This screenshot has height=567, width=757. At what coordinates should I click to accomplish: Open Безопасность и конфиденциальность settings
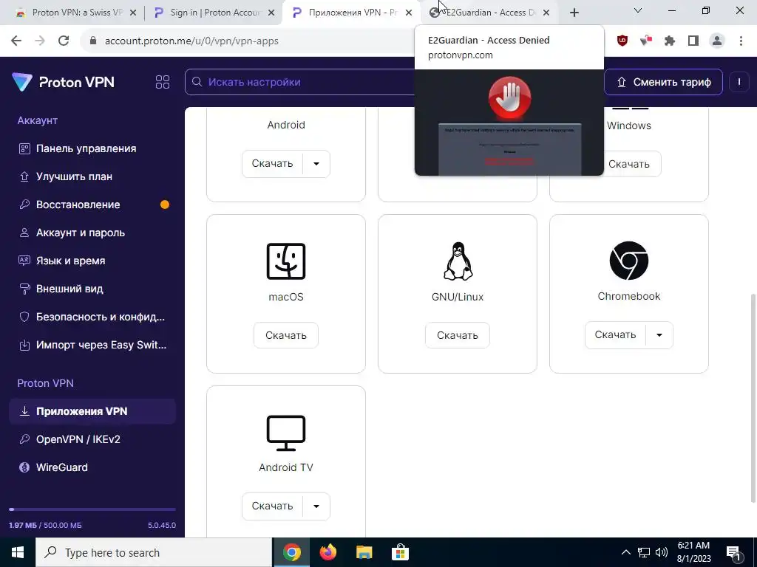pos(92,317)
